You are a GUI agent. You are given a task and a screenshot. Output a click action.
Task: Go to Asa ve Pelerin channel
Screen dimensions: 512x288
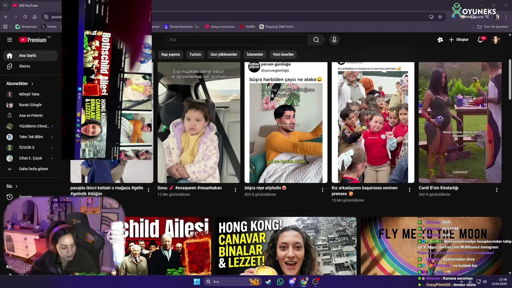30,115
